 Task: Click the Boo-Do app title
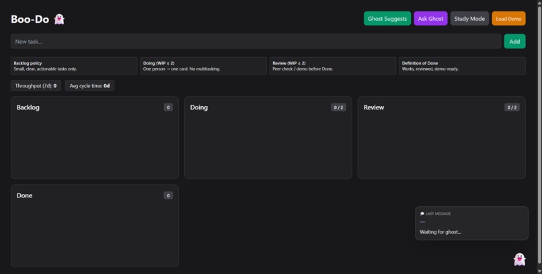point(30,19)
